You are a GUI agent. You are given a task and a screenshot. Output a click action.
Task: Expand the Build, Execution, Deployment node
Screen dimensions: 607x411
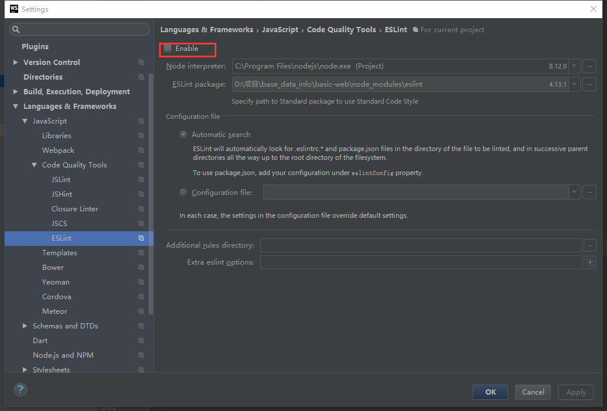coord(15,91)
